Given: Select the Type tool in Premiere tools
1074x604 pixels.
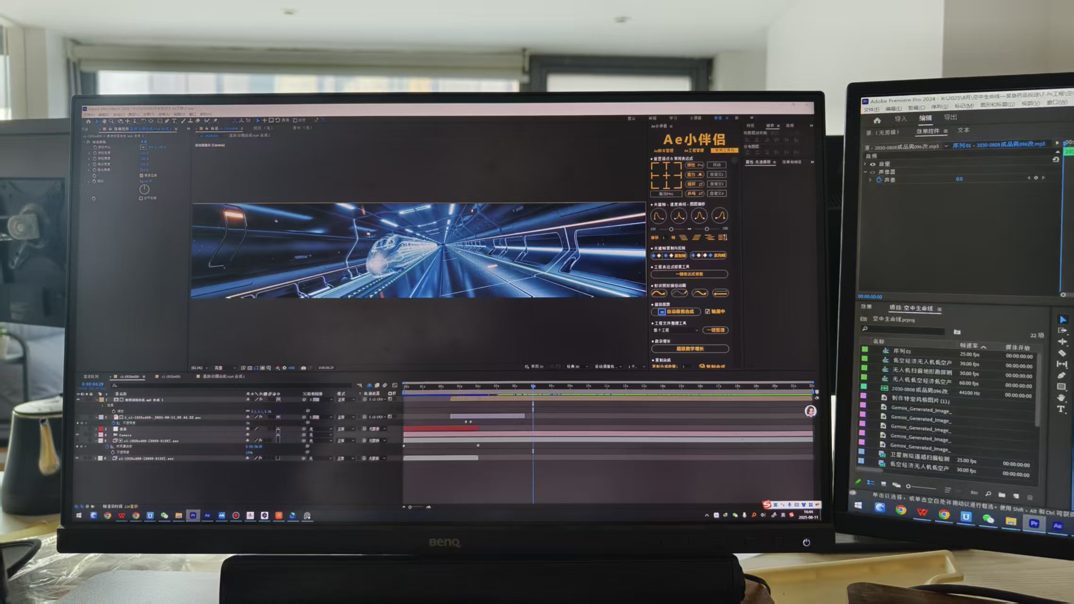Looking at the screenshot, I should pyautogui.click(x=1061, y=409).
